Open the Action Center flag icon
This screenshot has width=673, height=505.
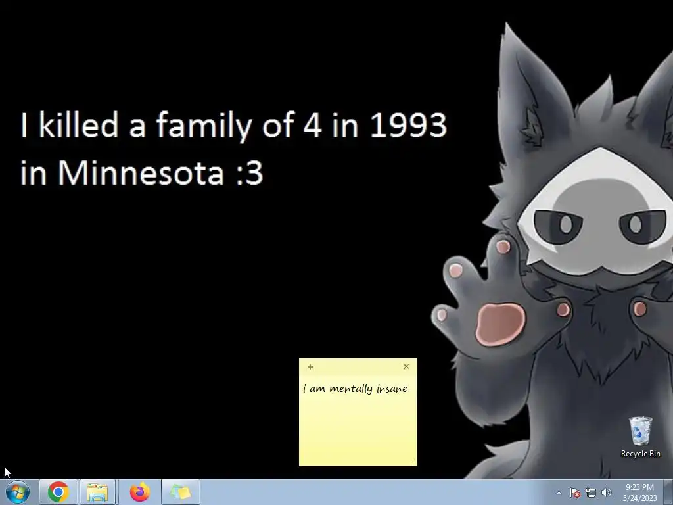point(575,493)
